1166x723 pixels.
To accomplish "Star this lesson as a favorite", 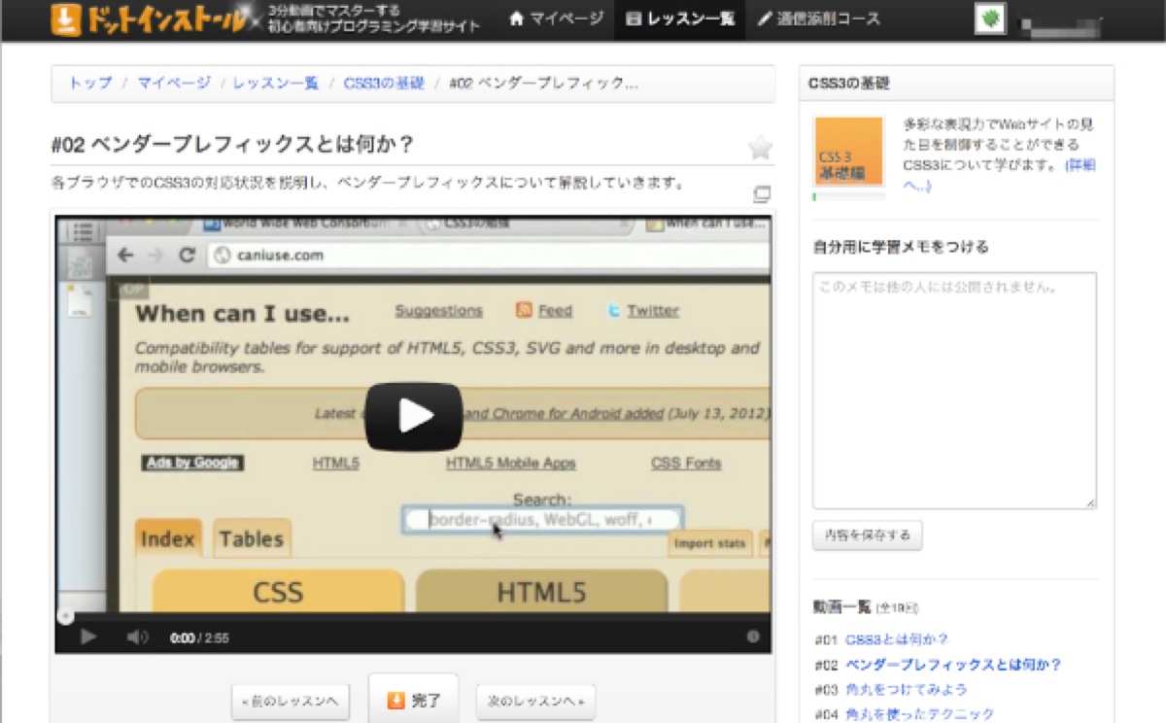I will (x=760, y=148).
